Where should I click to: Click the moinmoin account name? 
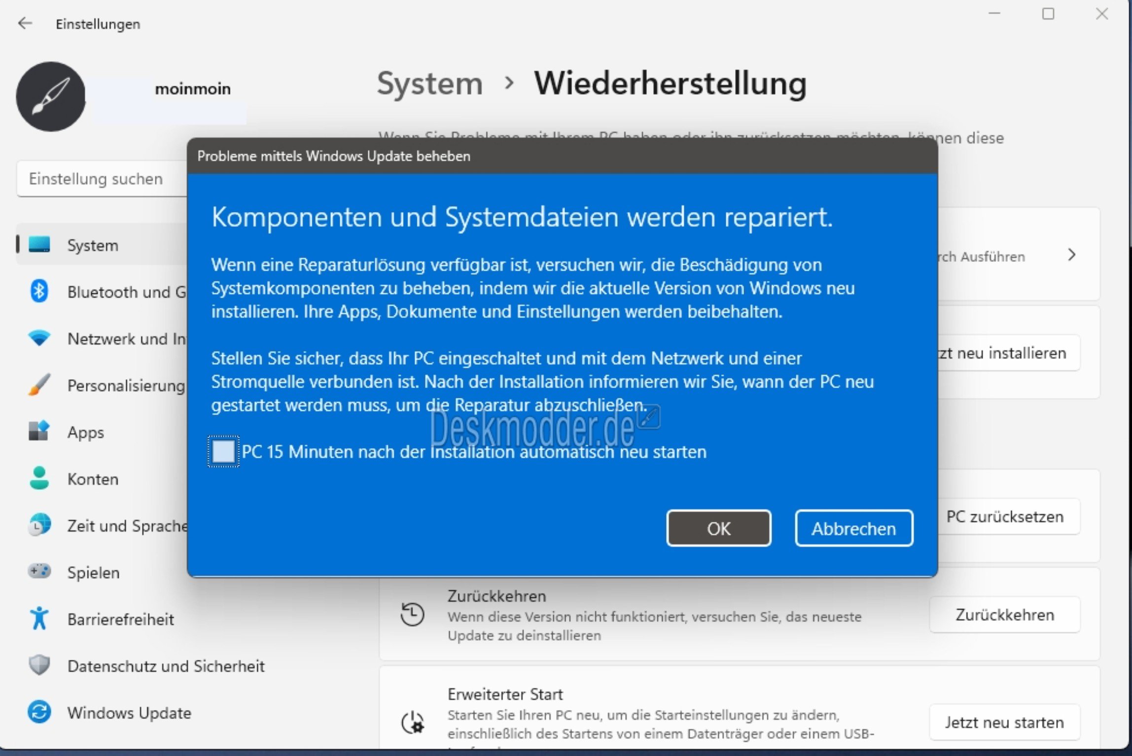[193, 89]
